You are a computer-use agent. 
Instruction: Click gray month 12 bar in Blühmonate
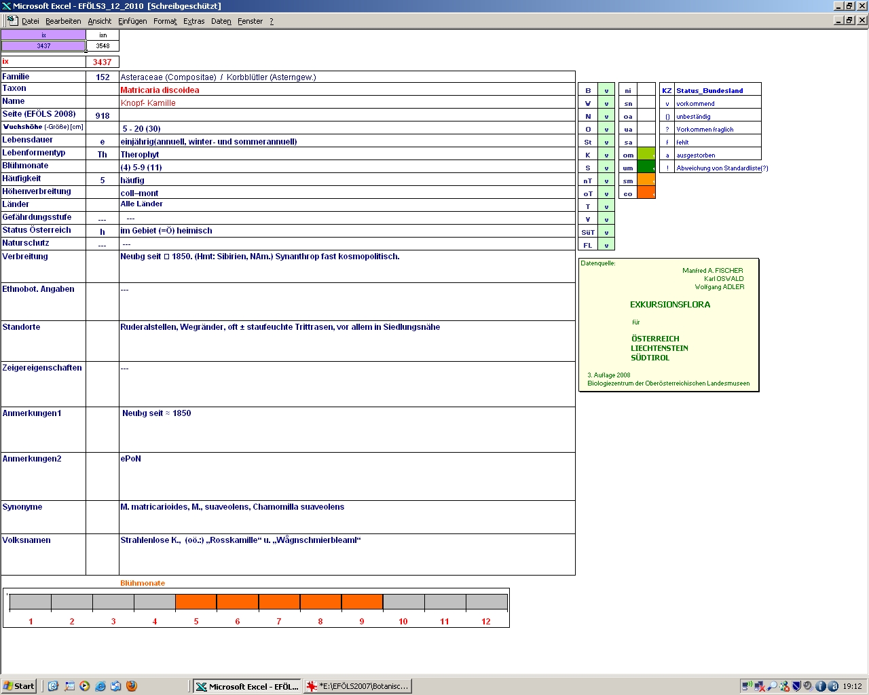[486, 602]
